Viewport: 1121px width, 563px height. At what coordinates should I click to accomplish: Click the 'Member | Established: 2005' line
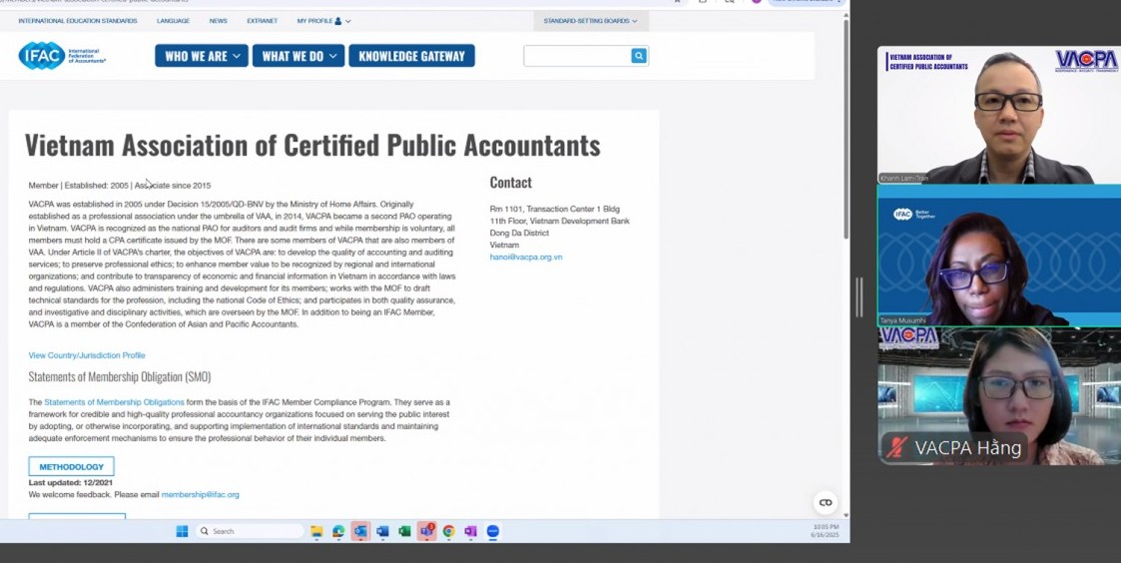coord(120,186)
